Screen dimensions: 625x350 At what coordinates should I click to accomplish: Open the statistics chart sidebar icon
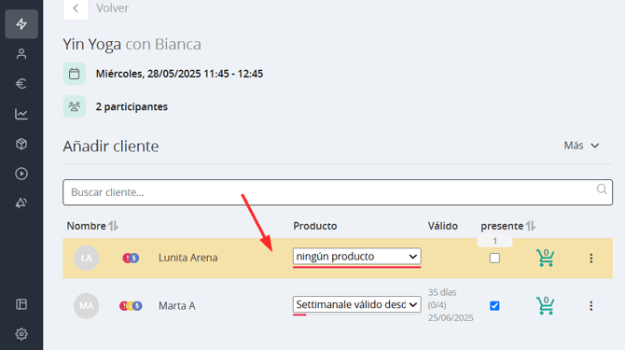pyautogui.click(x=21, y=114)
